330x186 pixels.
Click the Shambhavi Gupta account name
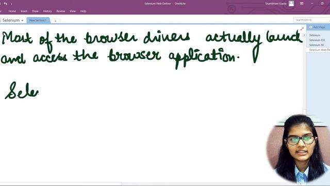(x=276, y=4)
